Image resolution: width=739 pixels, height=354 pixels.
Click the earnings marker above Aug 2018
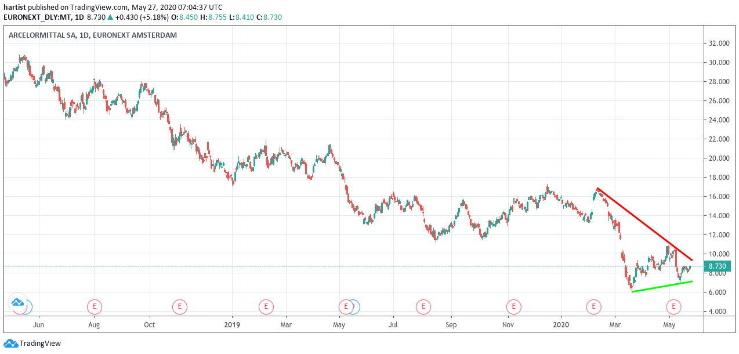pyautogui.click(x=95, y=306)
